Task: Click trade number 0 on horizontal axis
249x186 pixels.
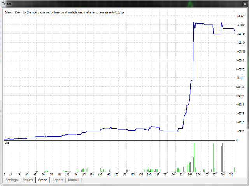Action: click(4, 175)
